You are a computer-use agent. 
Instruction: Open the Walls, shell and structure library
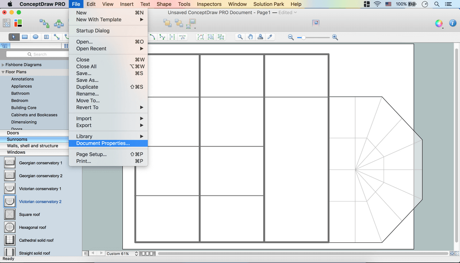[x=32, y=146]
